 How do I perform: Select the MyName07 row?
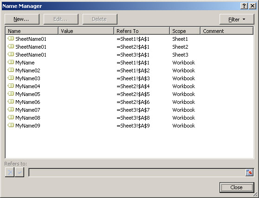[129, 110]
